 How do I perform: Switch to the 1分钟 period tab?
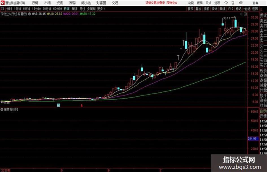[x=18, y=9]
